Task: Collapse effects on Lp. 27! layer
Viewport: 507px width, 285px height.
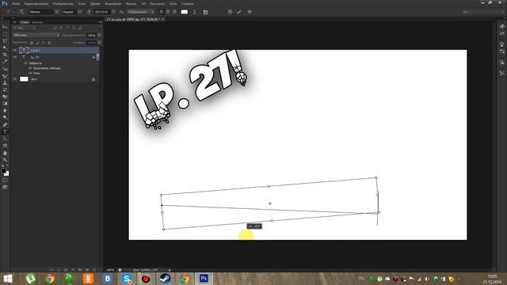Action: point(97,57)
